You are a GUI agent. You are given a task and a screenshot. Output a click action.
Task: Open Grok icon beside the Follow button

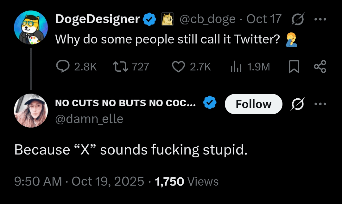point(296,104)
